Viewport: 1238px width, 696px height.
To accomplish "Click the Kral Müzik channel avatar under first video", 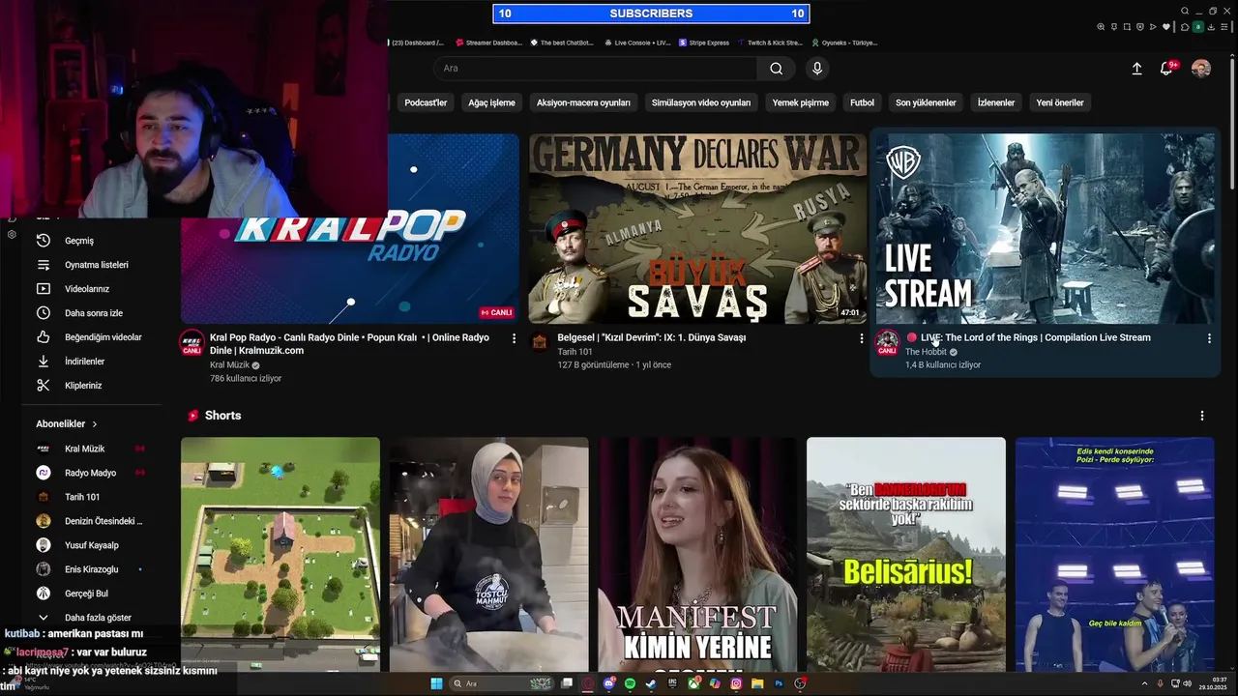I will (192, 343).
